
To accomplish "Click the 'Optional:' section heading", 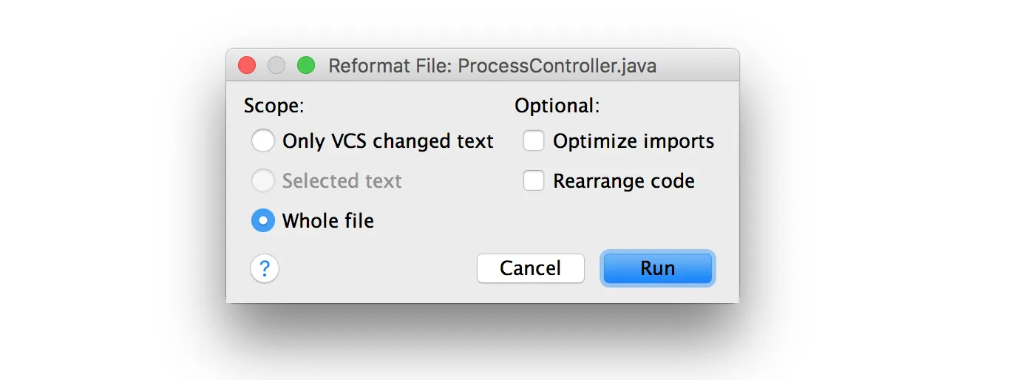I will pos(557,106).
